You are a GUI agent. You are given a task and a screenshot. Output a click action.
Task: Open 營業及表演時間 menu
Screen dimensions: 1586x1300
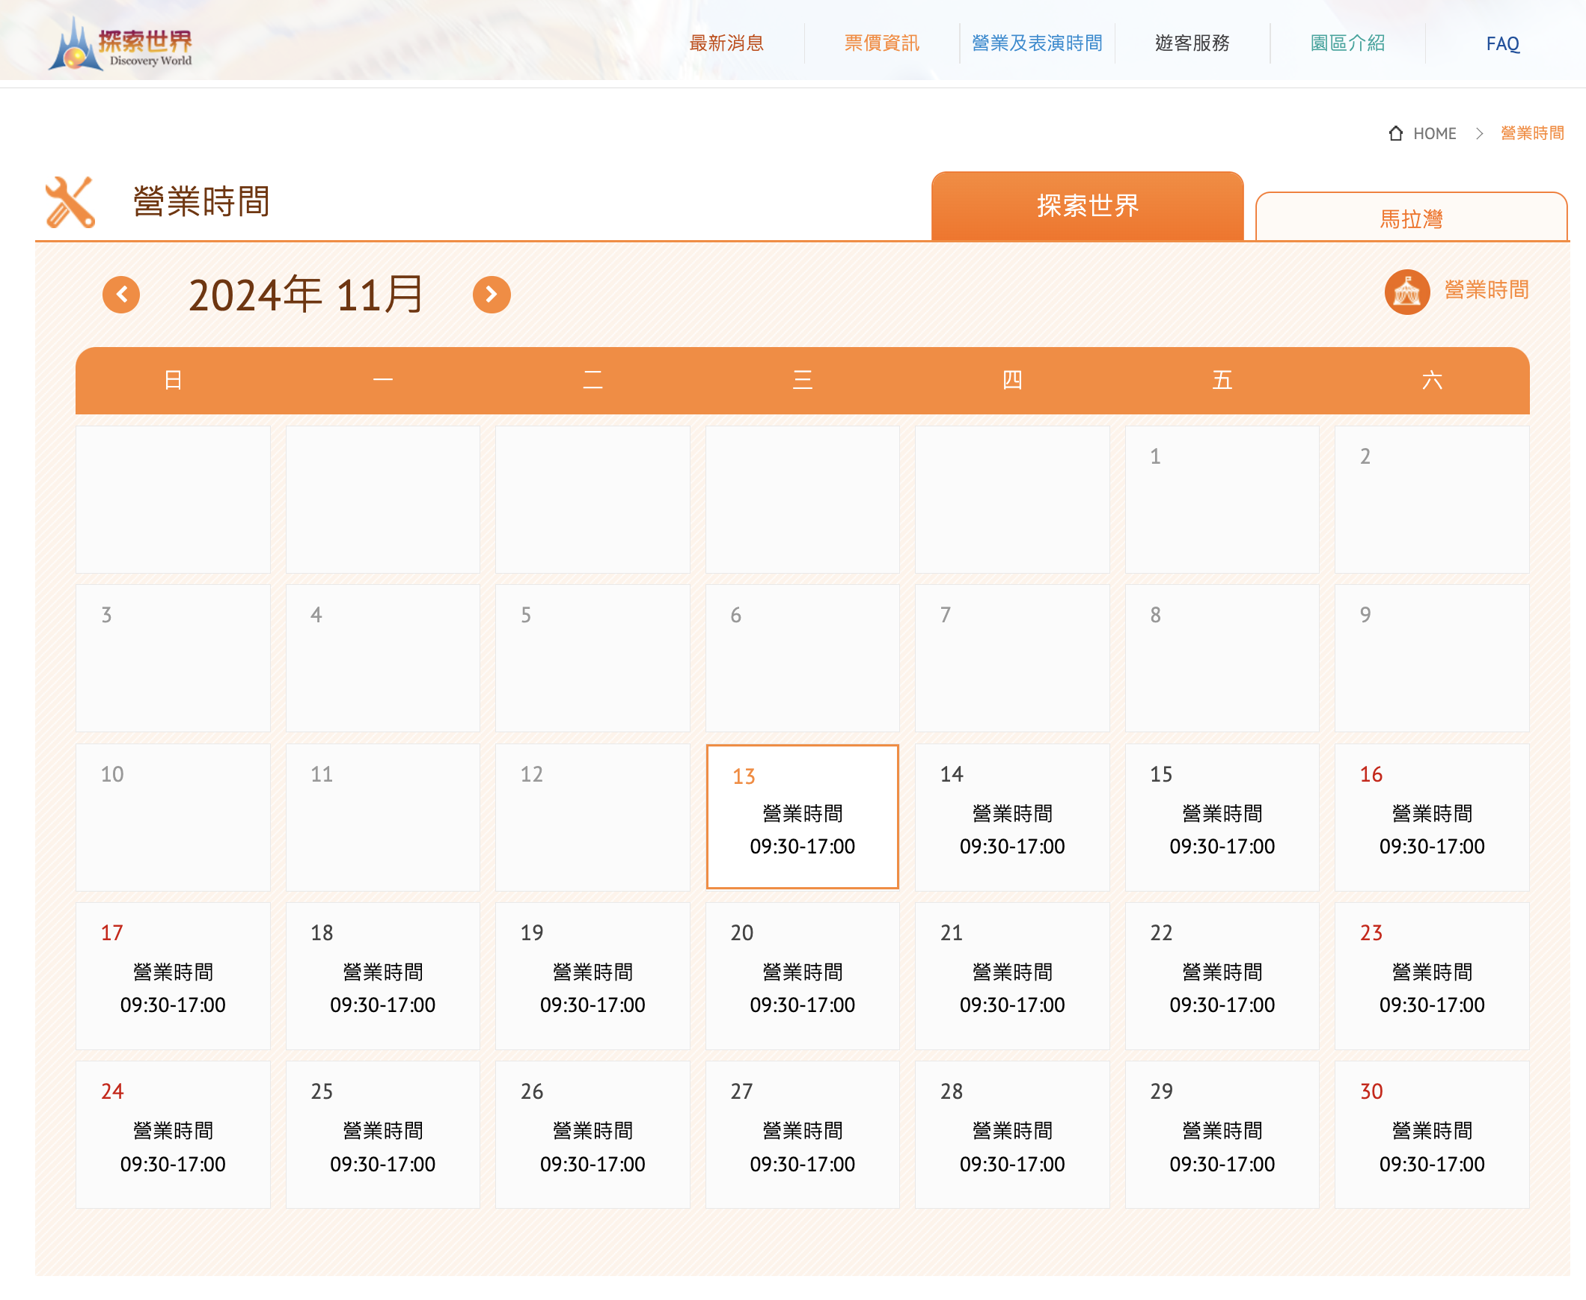(x=1036, y=43)
